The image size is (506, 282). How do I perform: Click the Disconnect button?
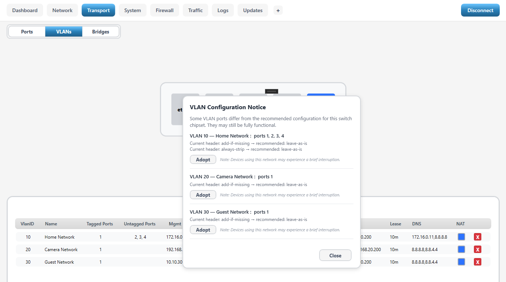480,10
